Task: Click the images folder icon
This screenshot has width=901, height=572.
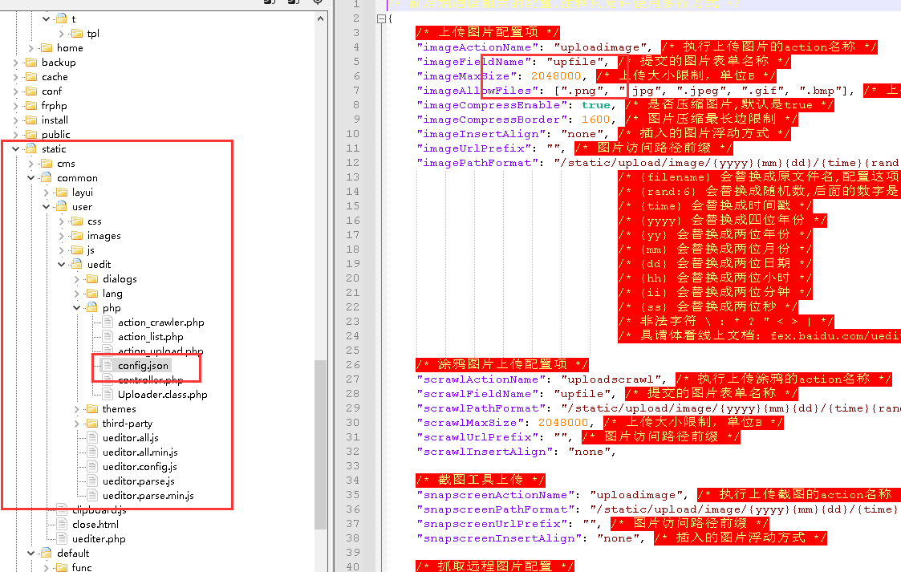Action: tap(76, 236)
